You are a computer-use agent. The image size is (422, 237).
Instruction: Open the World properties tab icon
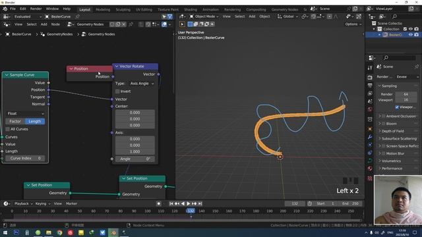coord(370,109)
